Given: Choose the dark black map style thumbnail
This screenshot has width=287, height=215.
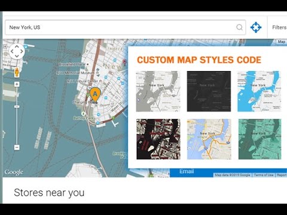Looking at the screenshot, I should (209, 91).
